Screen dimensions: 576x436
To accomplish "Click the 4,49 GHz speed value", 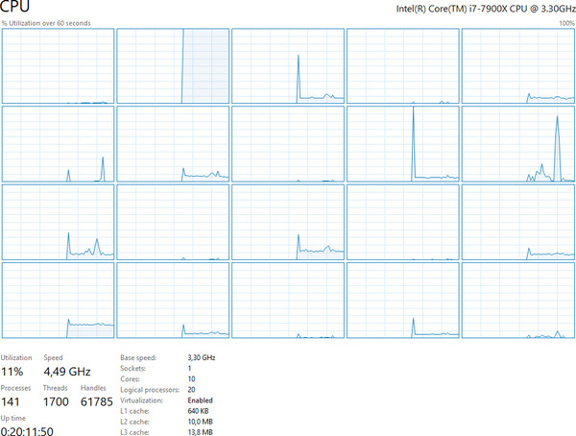I will click(67, 371).
